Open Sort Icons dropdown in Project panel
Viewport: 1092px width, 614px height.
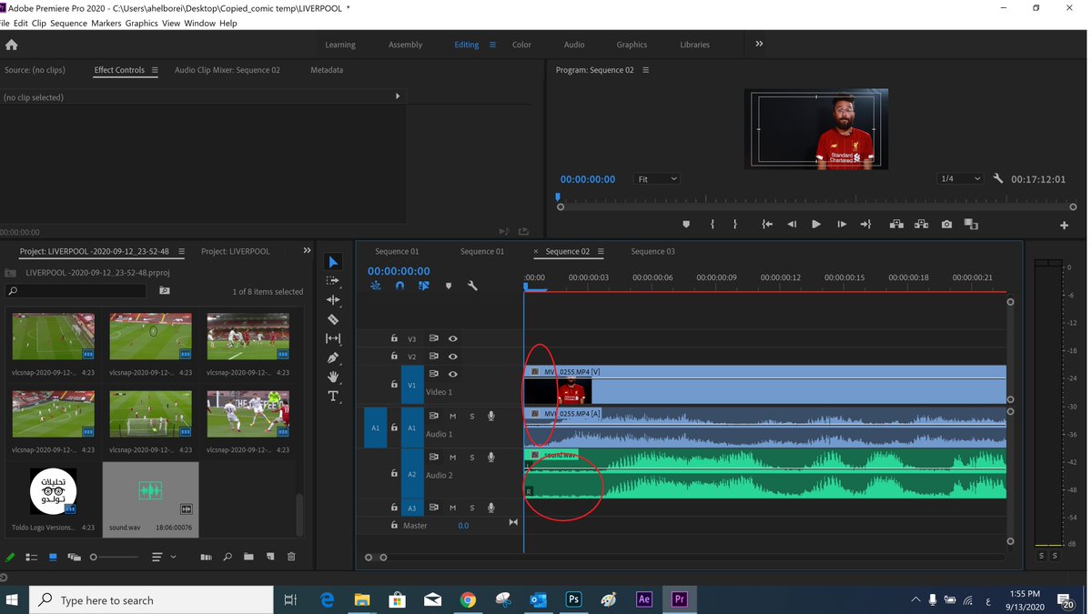[x=164, y=557]
